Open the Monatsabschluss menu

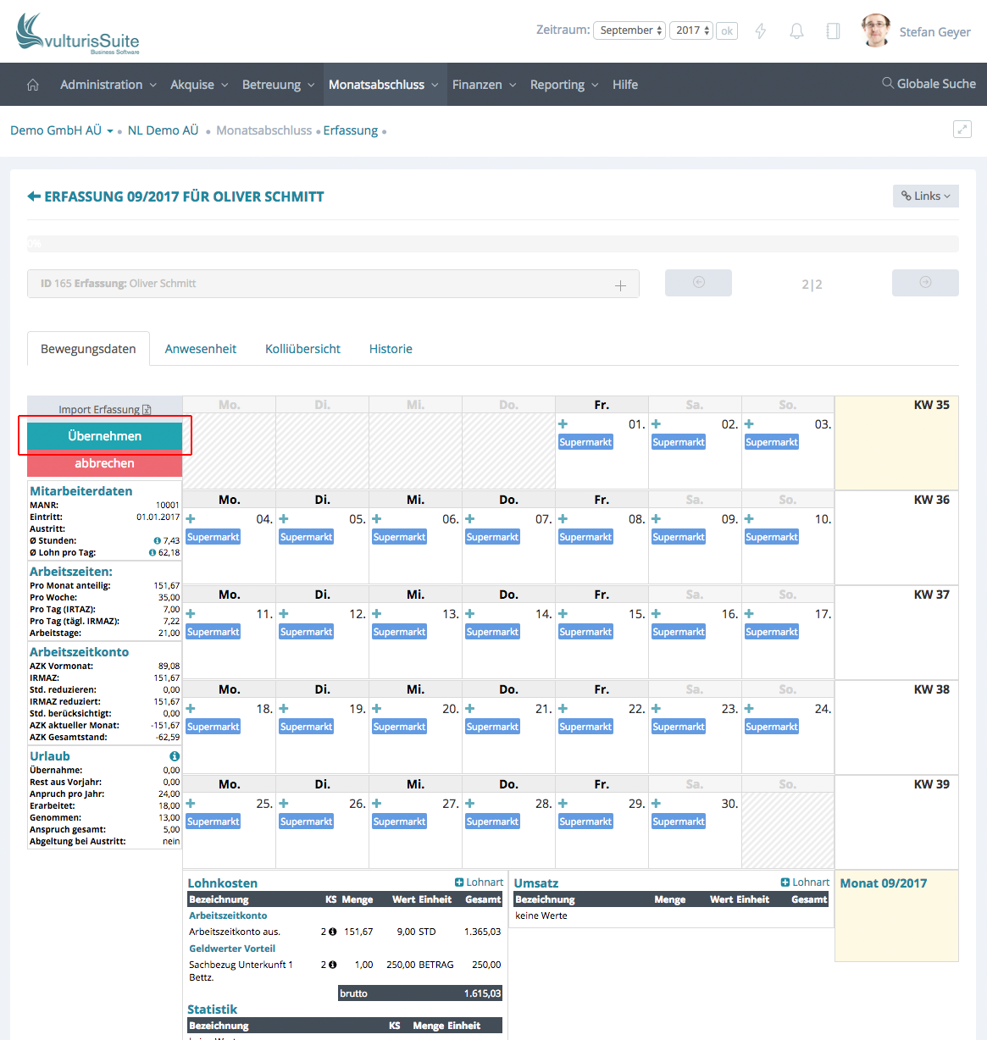tap(383, 85)
